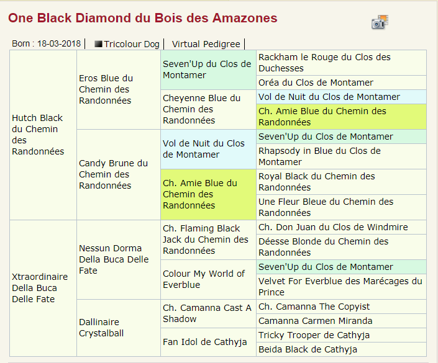Image resolution: width=438 pixels, height=363 pixels.
Task: Open Dallinaire Crystalball entry
Action: tap(101, 328)
